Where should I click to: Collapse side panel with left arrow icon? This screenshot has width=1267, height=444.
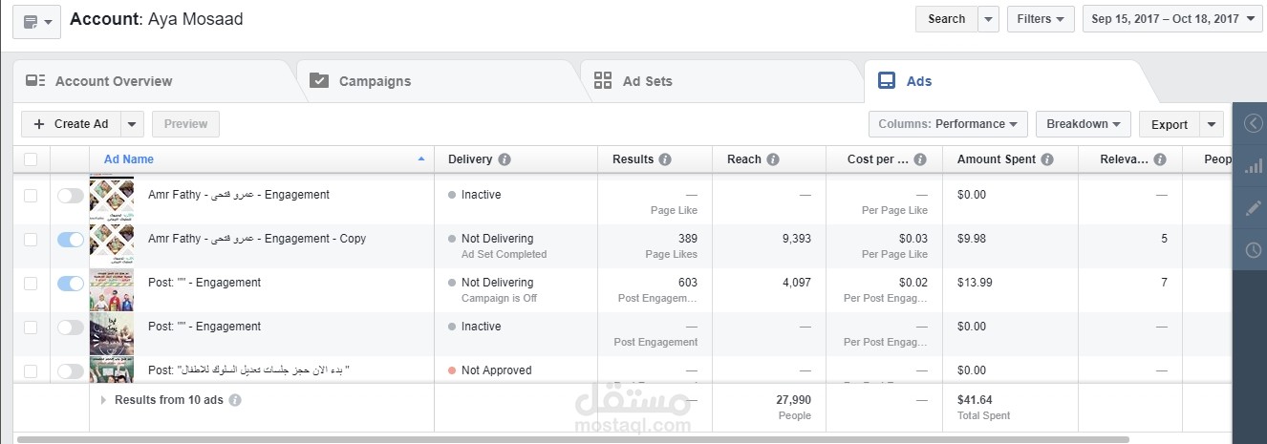click(1253, 123)
